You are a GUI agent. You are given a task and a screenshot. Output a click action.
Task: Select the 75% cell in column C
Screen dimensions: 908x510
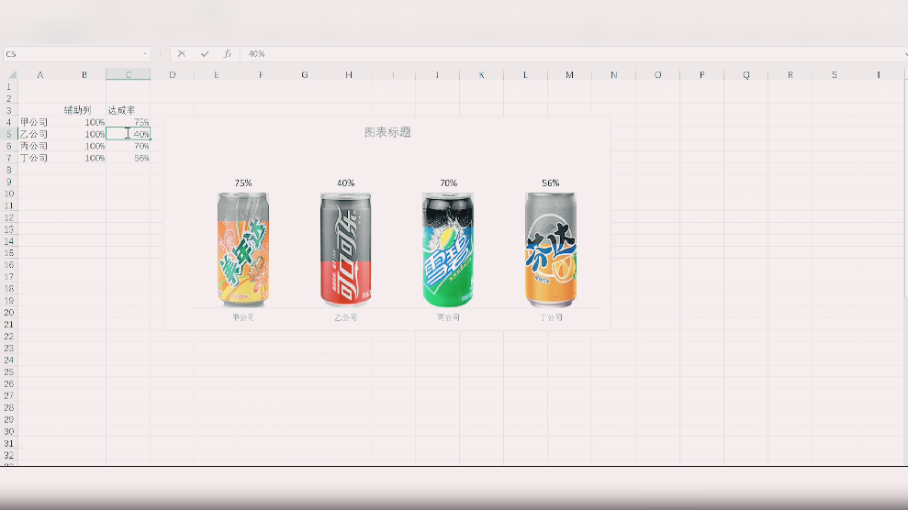click(128, 122)
